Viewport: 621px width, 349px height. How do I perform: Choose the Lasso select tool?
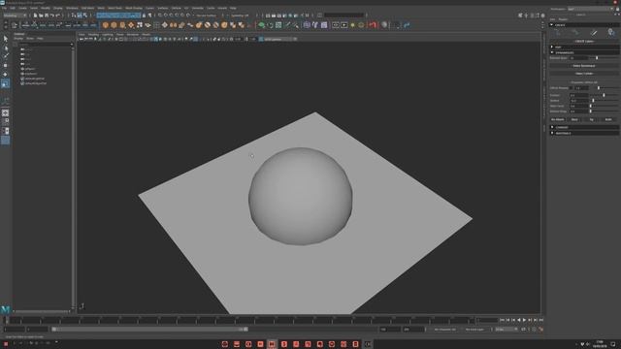pos(5,48)
